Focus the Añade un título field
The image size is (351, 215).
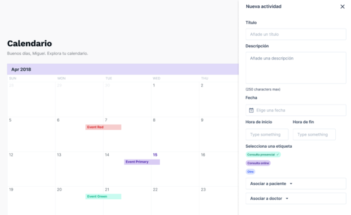(295, 34)
